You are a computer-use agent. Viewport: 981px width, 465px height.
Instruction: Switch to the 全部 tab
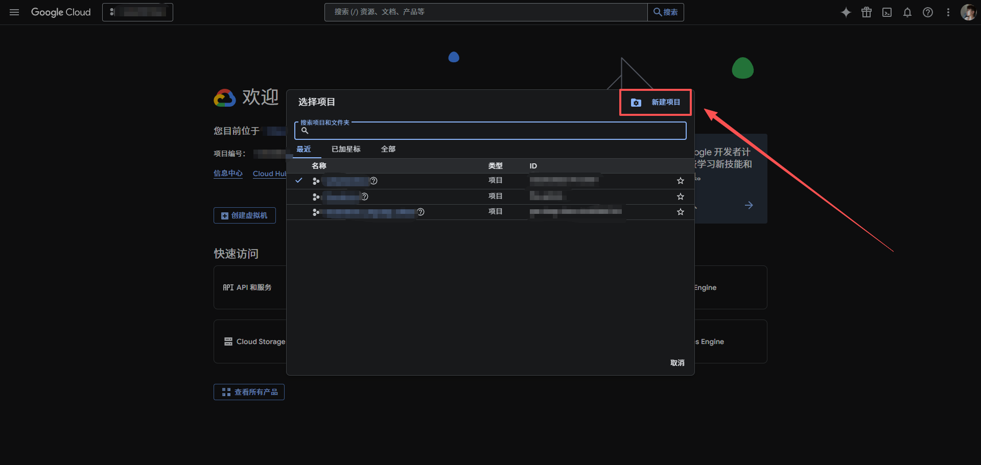pos(388,149)
